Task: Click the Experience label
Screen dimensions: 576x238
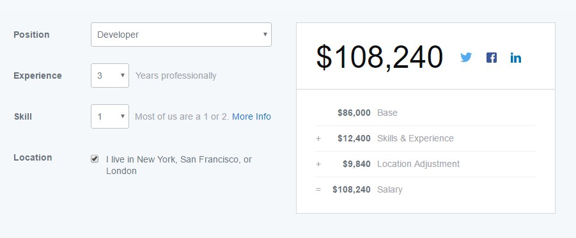Action: [38, 75]
